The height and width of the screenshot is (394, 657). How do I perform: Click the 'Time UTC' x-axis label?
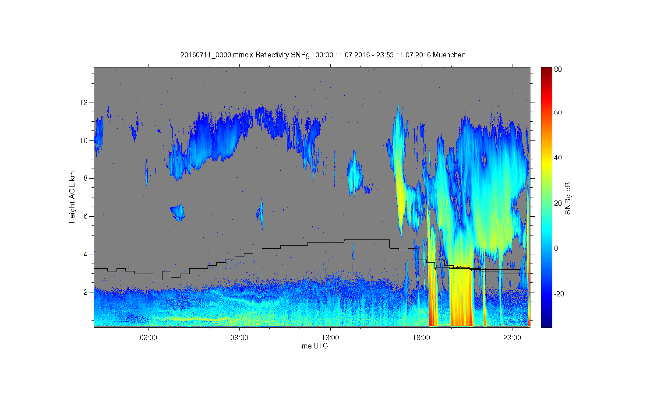[312, 346]
